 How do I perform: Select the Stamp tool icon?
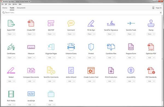point(151,23)
